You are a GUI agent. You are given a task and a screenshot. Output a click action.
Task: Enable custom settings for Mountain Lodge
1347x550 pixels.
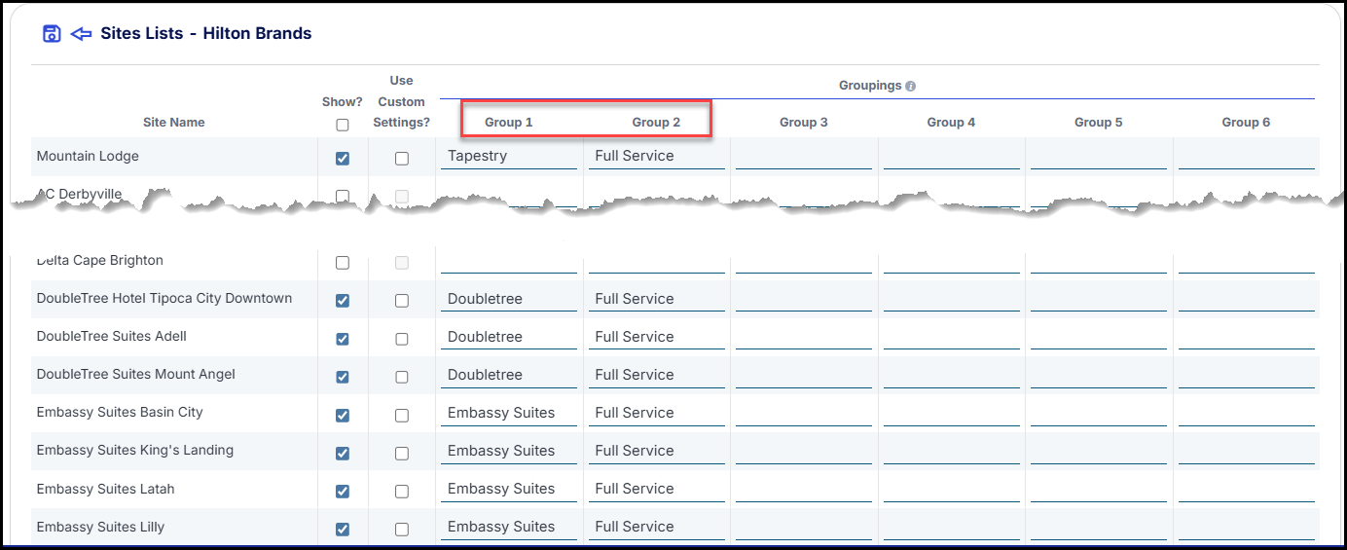[402, 159]
